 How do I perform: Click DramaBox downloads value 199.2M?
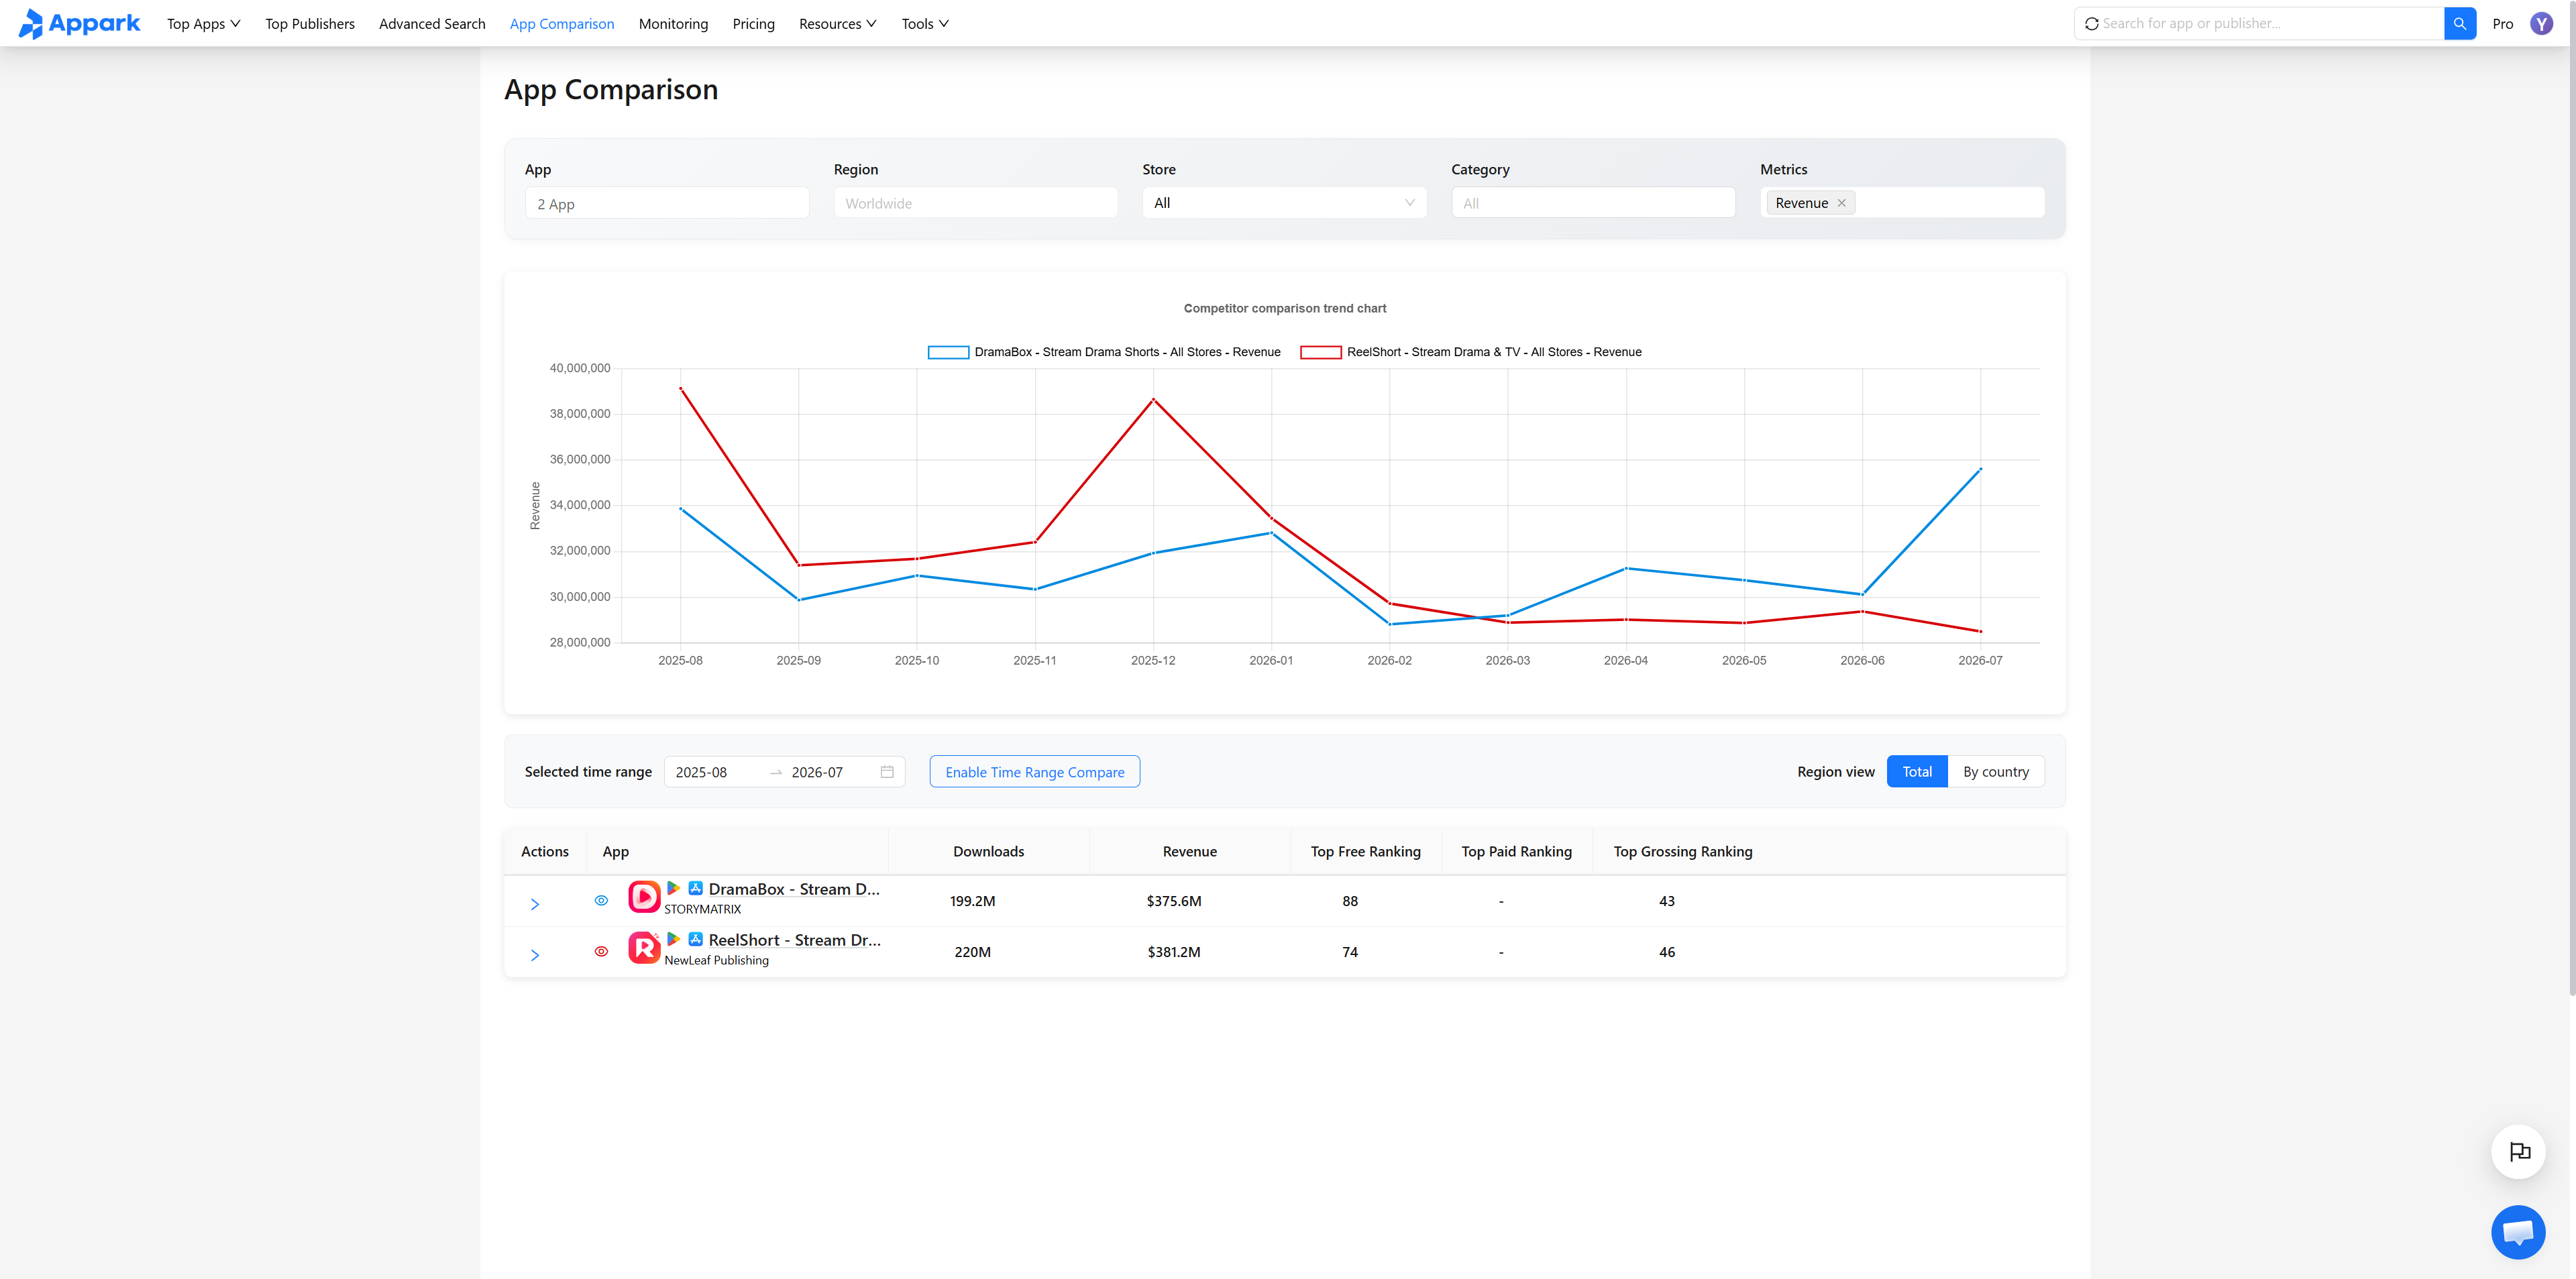pos(973,901)
